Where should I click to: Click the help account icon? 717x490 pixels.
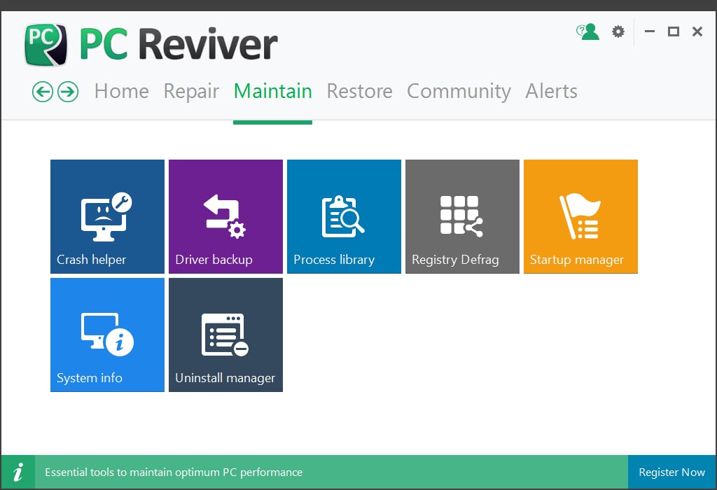coord(588,31)
